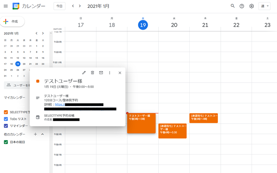Click the search magnifier icon
Image resolution: width=277 pixels, height=173 pixels.
tap(233, 6)
